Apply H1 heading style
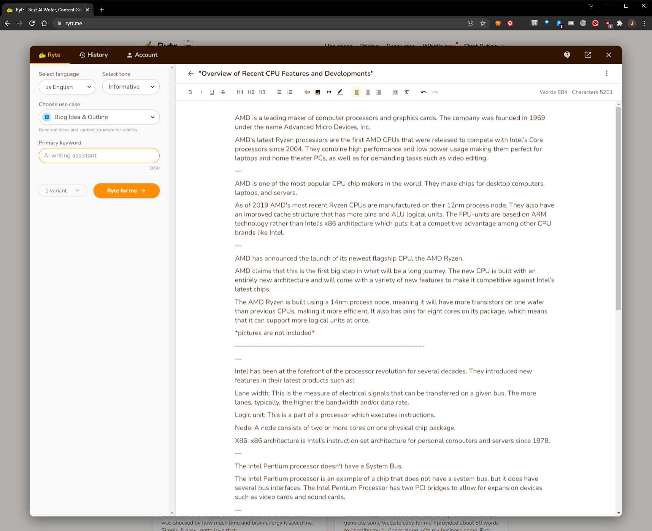This screenshot has width=652, height=531. click(x=240, y=92)
